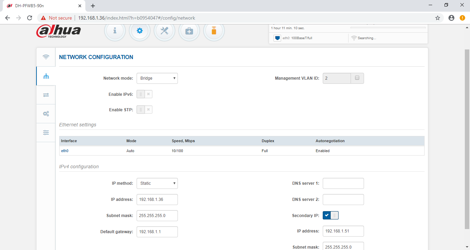Open a new browser tab
The image size is (470, 250).
click(x=93, y=6)
